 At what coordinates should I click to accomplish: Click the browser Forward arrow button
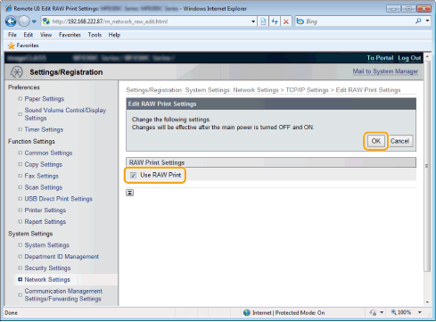(24, 21)
